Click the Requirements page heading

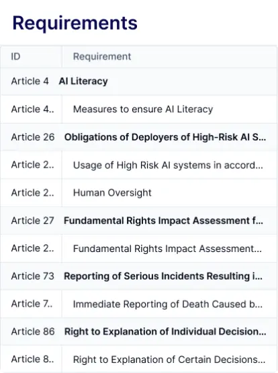point(75,23)
